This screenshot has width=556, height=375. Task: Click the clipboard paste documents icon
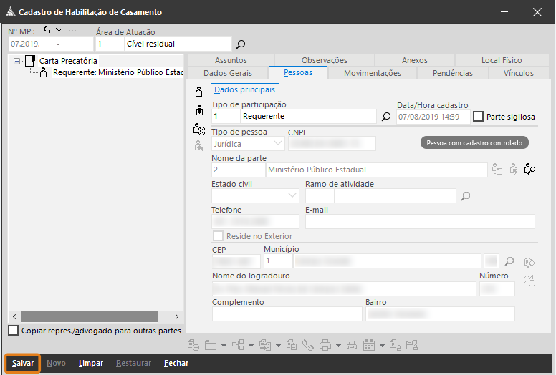pyautogui.click(x=292, y=345)
